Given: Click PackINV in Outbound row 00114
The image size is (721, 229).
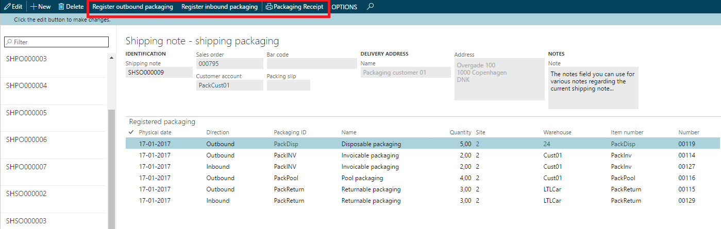Looking at the screenshot, I should (x=285, y=155).
